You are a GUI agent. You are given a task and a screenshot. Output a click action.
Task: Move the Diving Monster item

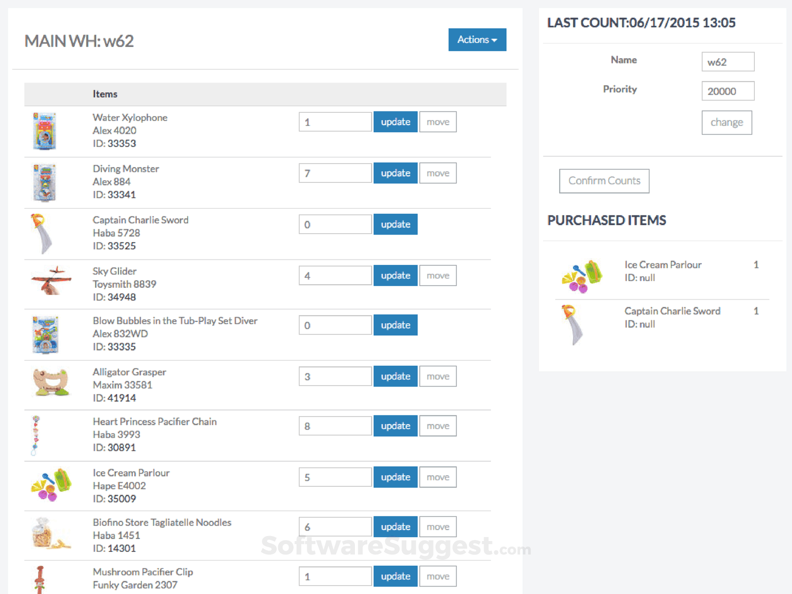tap(438, 173)
